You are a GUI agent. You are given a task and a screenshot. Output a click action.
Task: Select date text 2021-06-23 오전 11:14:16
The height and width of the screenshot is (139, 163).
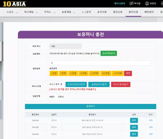tap(92, 120)
